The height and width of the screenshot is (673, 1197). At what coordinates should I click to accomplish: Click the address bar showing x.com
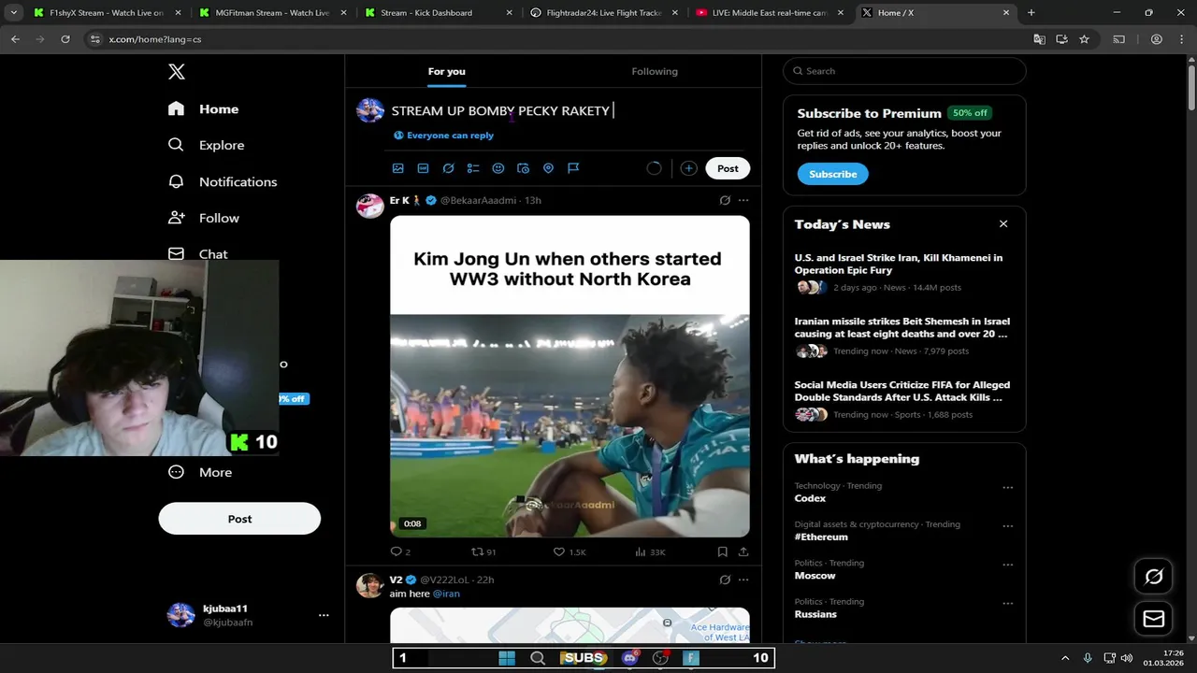(561, 39)
